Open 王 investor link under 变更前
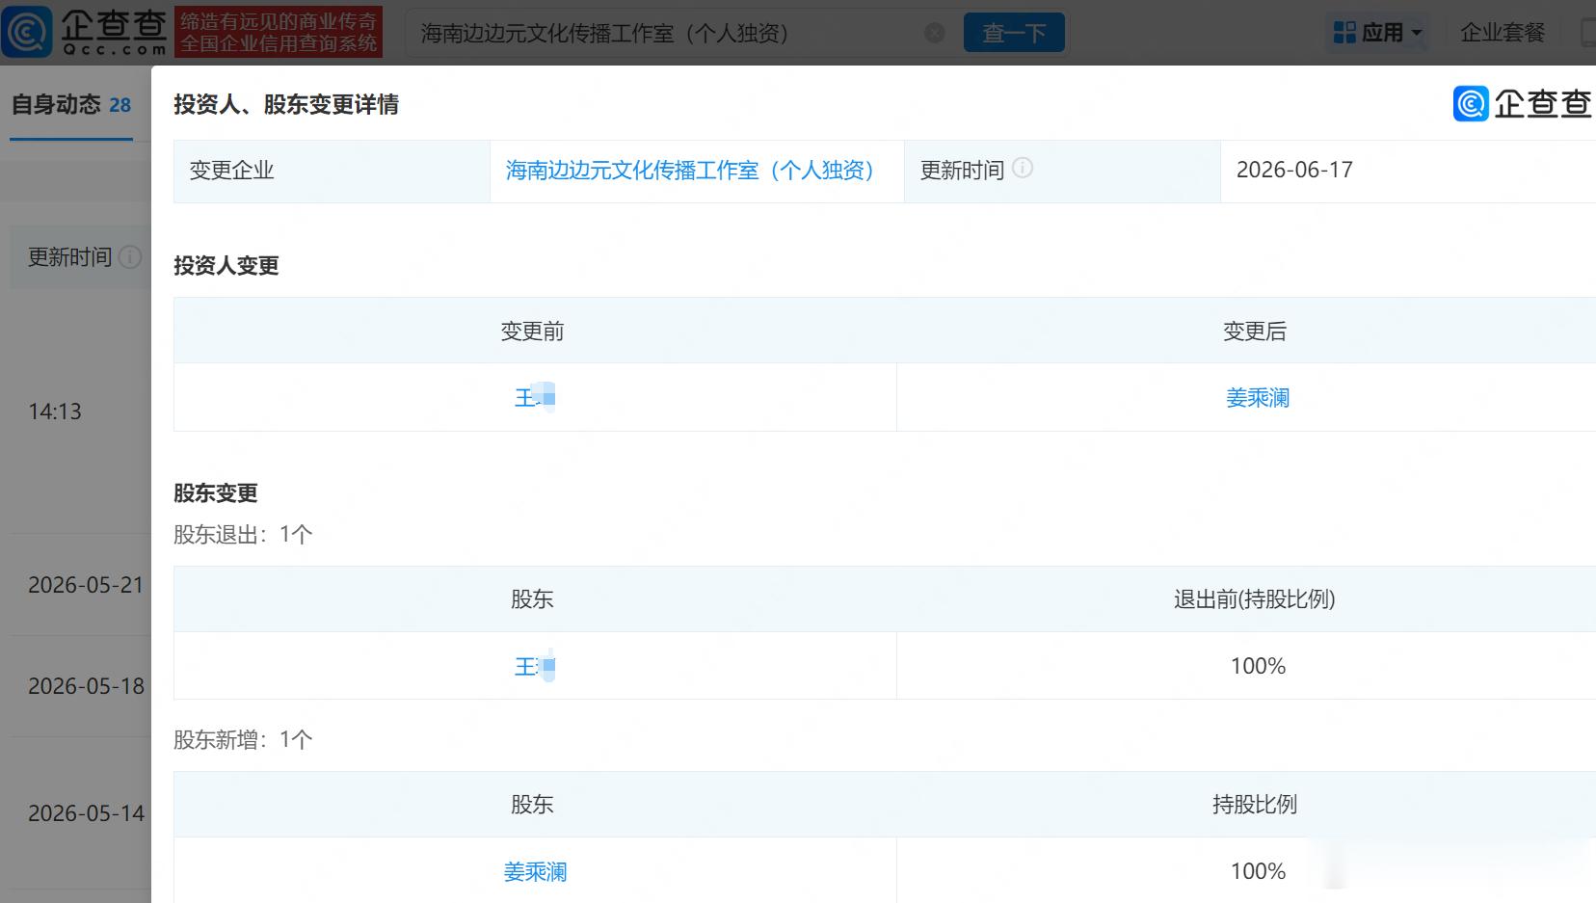The height and width of the screenshot is (903, 1596). (x=535, y=397)
